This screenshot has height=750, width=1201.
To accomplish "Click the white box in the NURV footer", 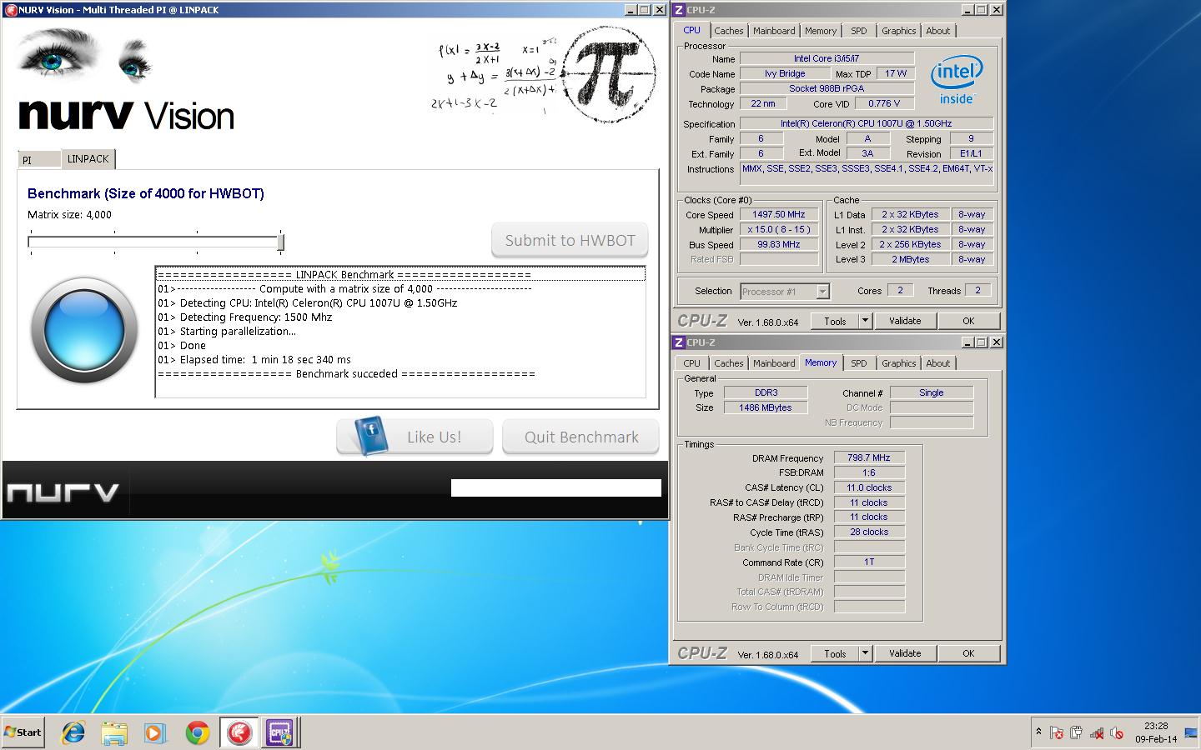I will (x=556, y=487).
